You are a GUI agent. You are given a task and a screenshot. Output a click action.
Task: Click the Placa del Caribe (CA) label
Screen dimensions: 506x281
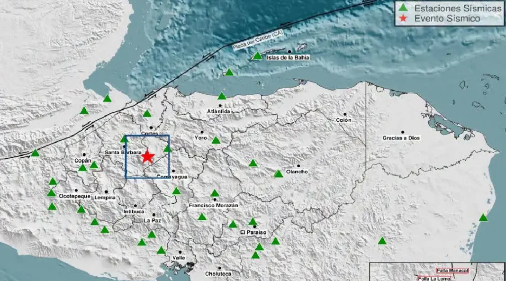point(257,40)
